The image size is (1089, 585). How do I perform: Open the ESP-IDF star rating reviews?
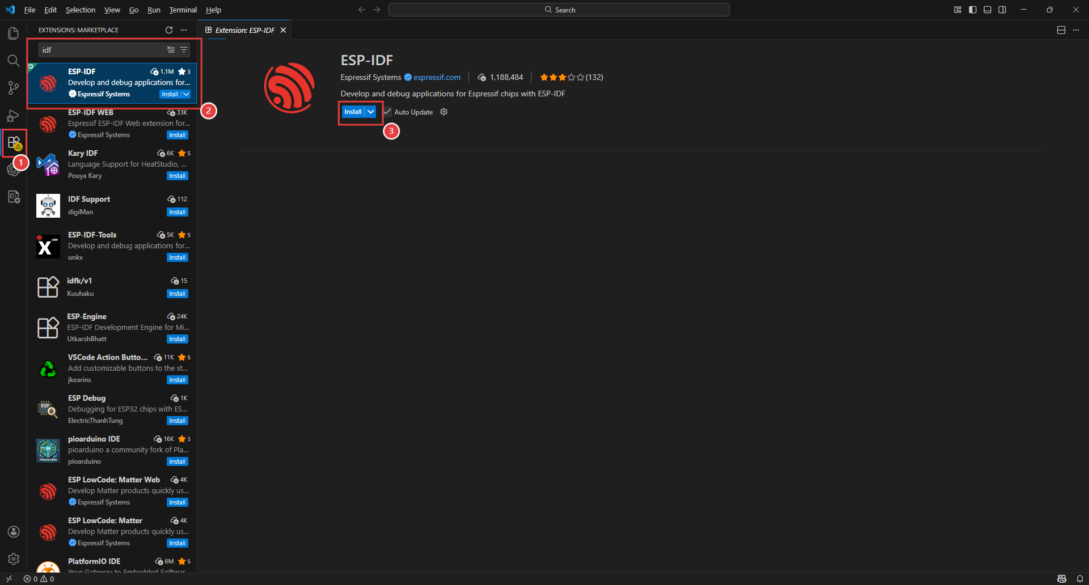coord(571,77)
